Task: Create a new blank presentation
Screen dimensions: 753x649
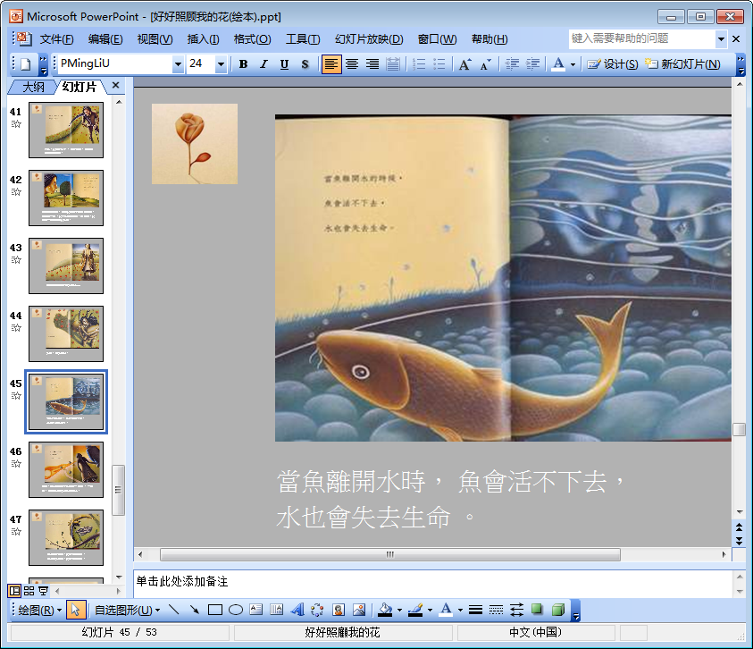Action: point(26,64)
